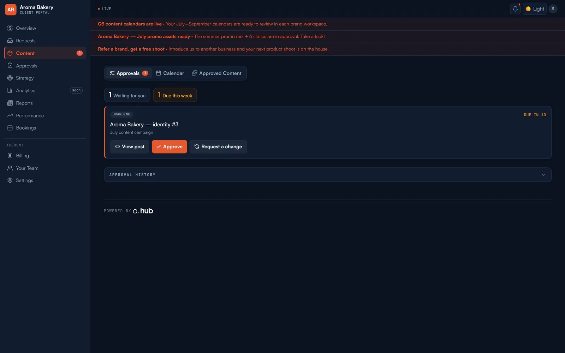This screenshot has height=353, width=565.
Task: Open Bookings in the sidebar
Action: [x=45, y=128]
